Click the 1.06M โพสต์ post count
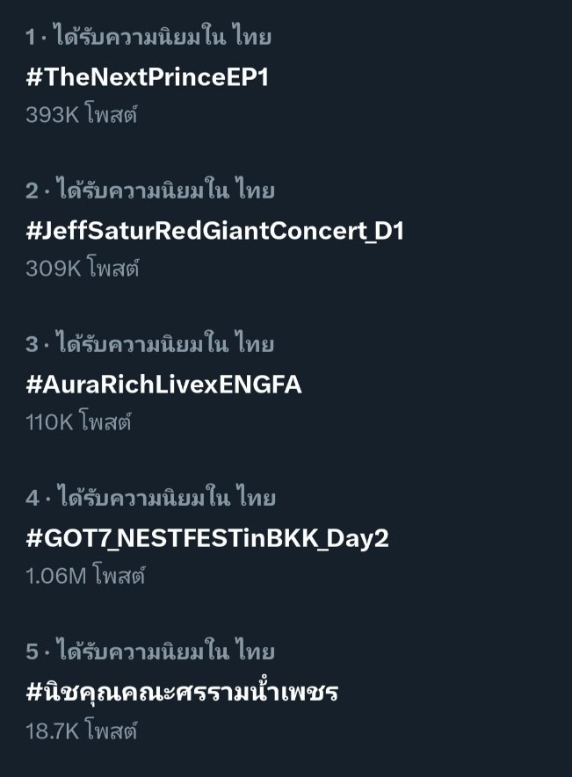The height and width of the screenshot is (777, 572). 85,575
